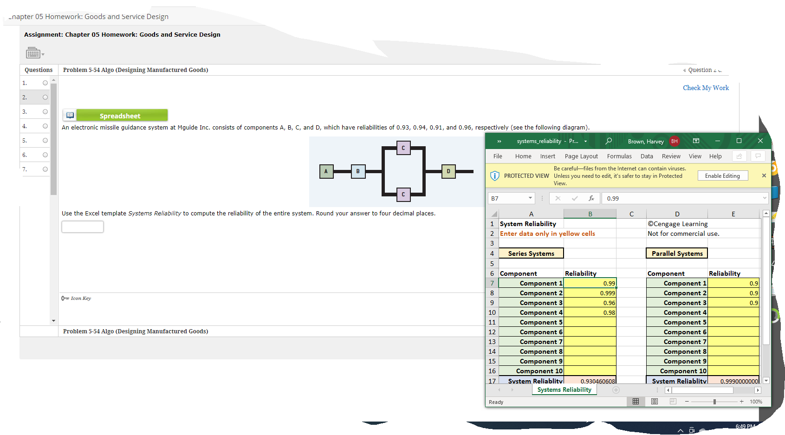Click the Protected View shield icon
785x435 pixels.
point(495,176)
